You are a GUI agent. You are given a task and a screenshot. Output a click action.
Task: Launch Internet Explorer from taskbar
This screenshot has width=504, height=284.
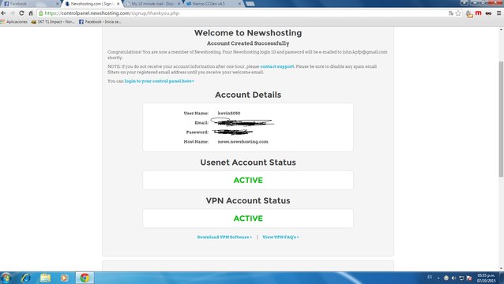pyautogui.click(x=26, y=278)
